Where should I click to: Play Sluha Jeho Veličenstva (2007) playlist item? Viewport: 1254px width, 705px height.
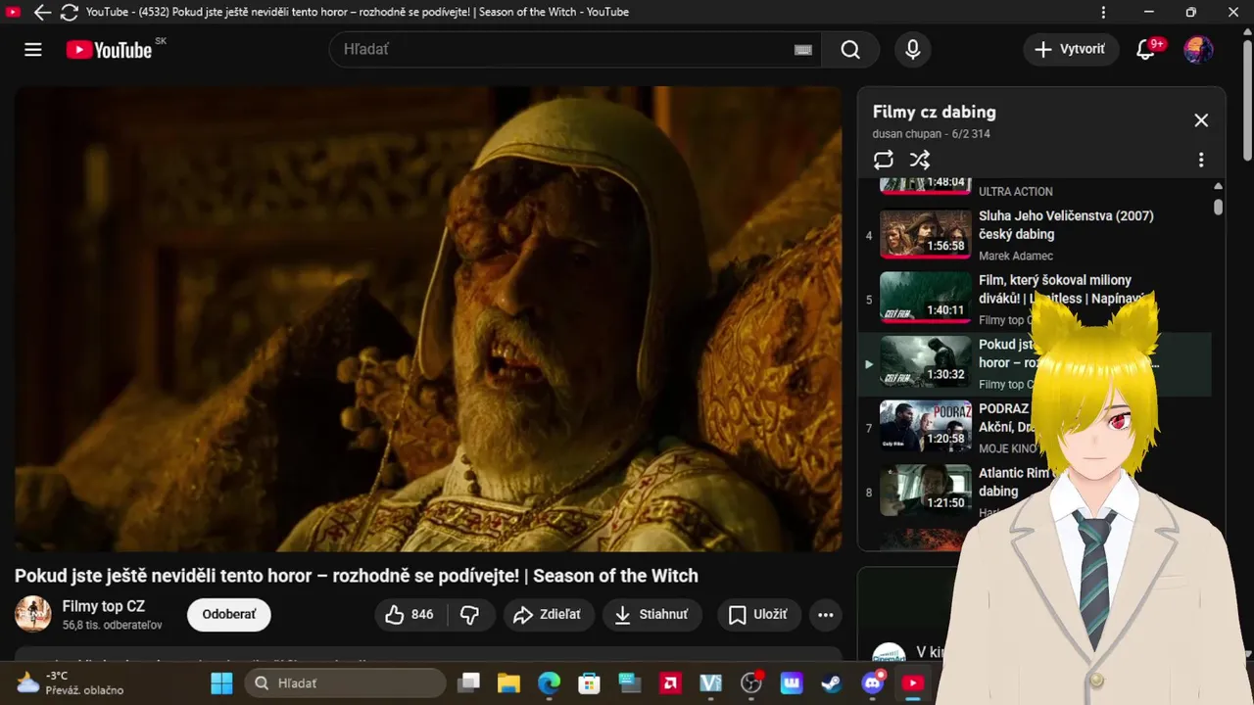click(x=1035, y=235)
